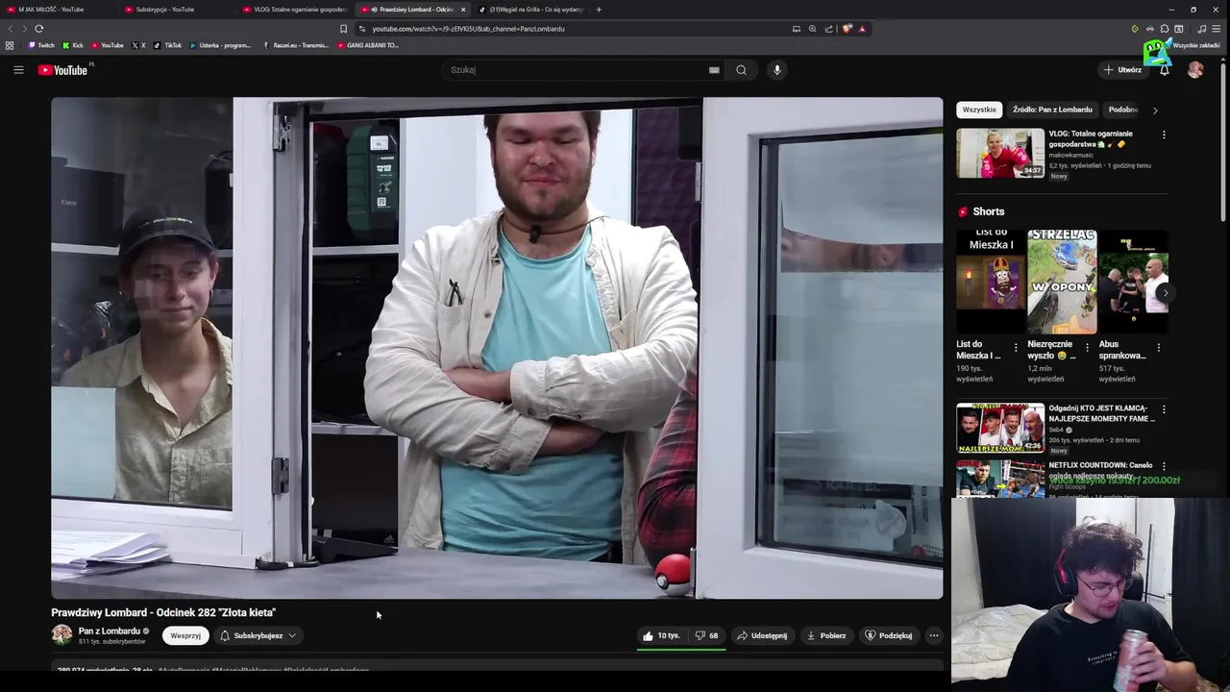Open the account avatar menu
Image resolution: width=1230 pixels, height=692 pixels.
coord(1195,69)
